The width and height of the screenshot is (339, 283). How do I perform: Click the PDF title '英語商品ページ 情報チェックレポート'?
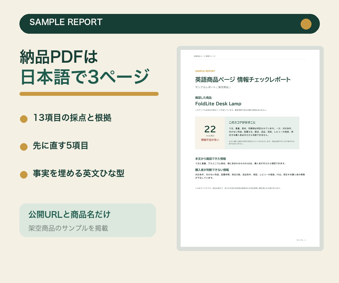click(x=243, y=80)
